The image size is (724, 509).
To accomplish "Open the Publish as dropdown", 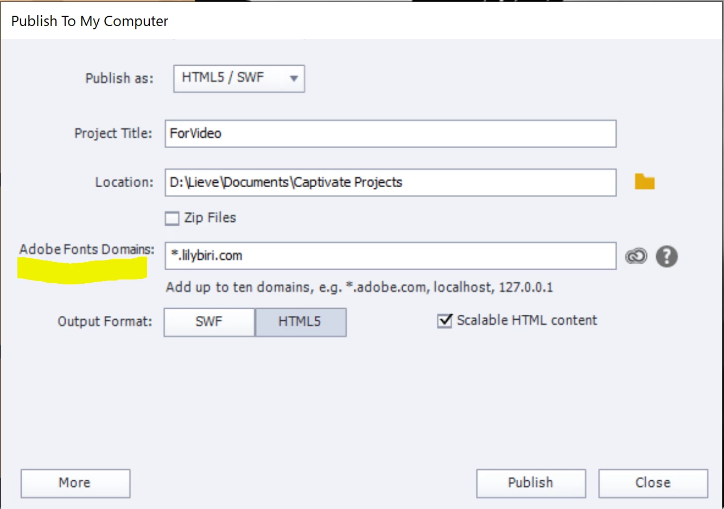I will (239, 79).
